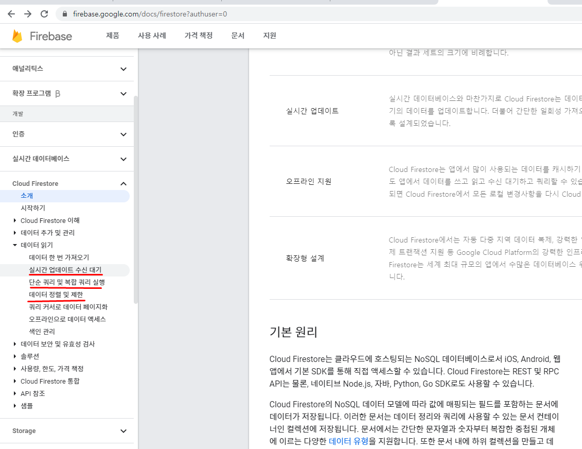
Task: Click the sidebar vertical scrollbar
Action: 135,200
